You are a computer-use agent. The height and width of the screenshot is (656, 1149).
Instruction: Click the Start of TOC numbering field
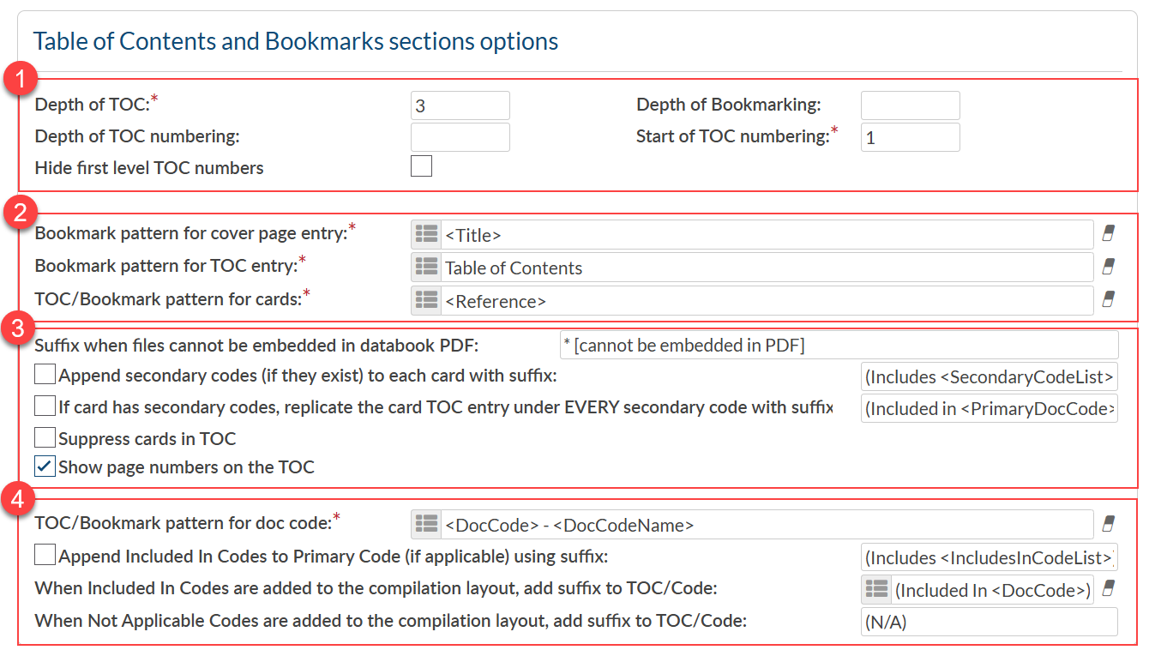tap(910, 137)
